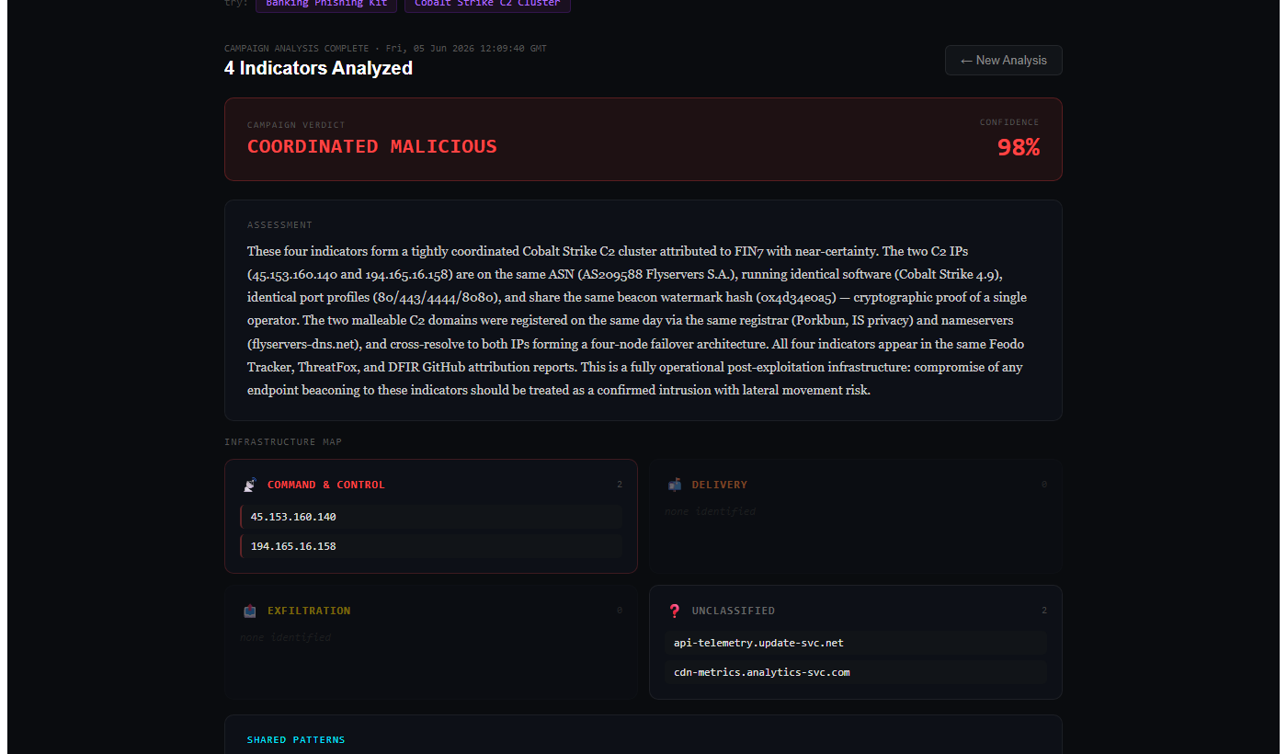This screenshot has height=754, width=1287.
Task: Try the Cobalt Strike C2 Cluster example
Action: pyautogui.click(x=487, y=4)
